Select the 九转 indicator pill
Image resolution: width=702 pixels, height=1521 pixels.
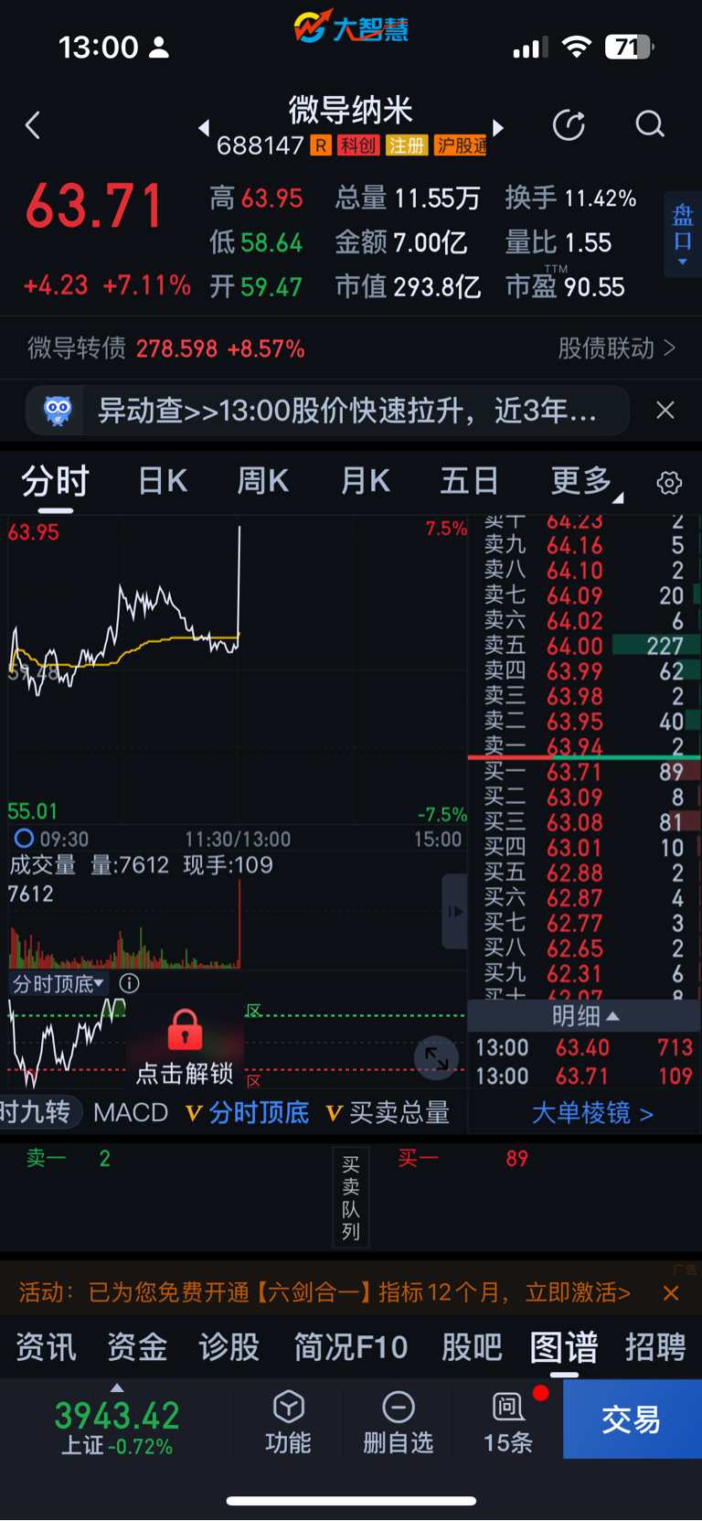38,1113
